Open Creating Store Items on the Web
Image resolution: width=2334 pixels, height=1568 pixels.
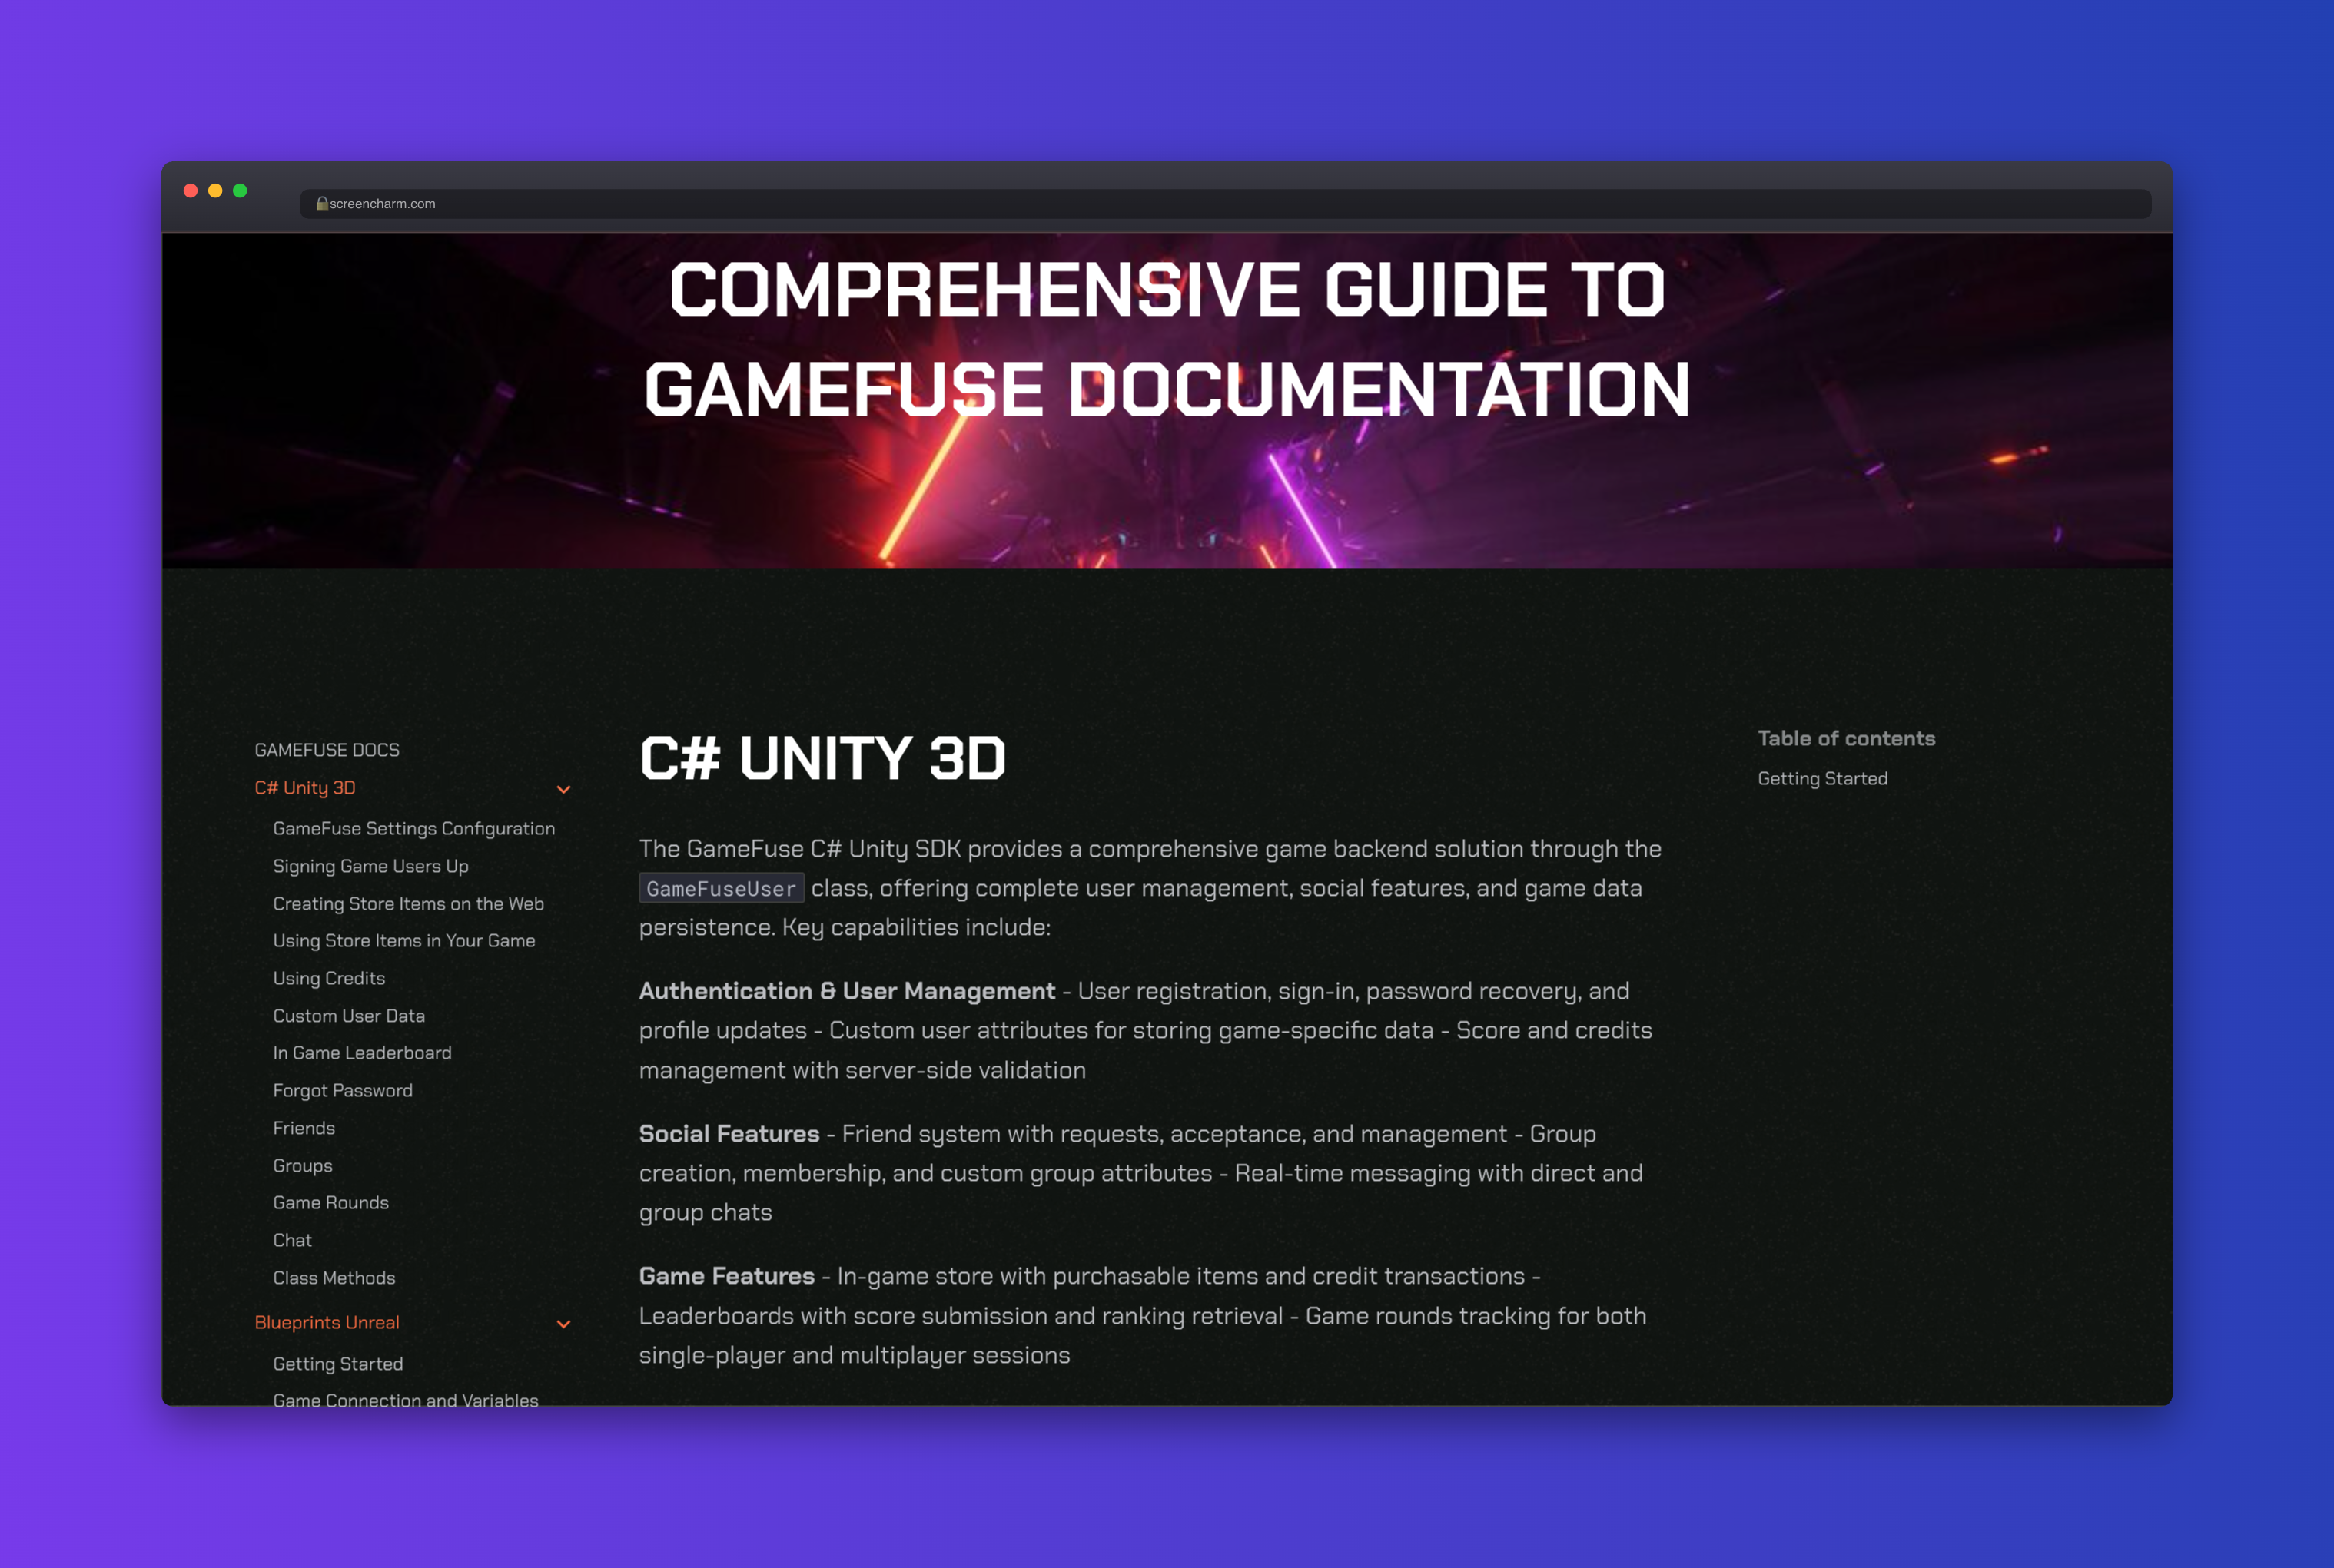click(x=408, y=903)
